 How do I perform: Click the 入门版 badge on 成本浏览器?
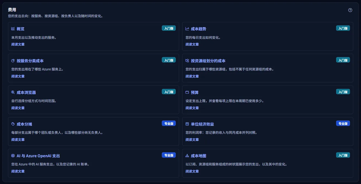[169, 92]
